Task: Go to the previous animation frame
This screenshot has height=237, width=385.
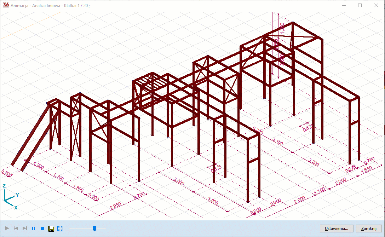Action: (x=16, y=229)
